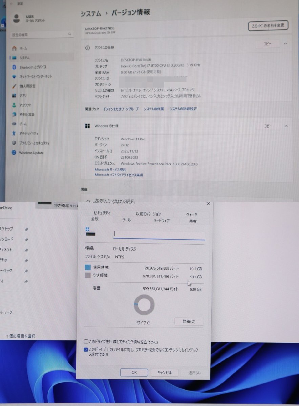The height and width of the screenshot is (406, 299).
Task: Click システム in the breadcrumb heading
Action: click(91, 14)
